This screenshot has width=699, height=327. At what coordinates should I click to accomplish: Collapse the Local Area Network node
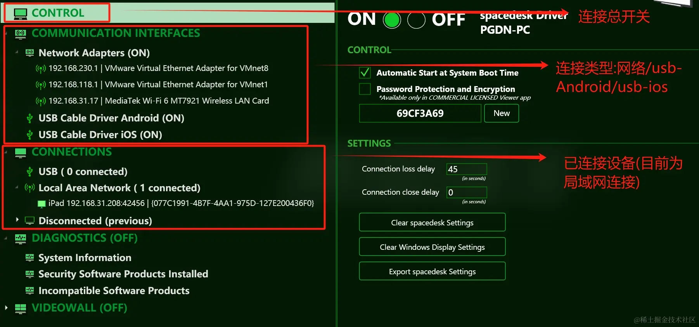(16, 187)
